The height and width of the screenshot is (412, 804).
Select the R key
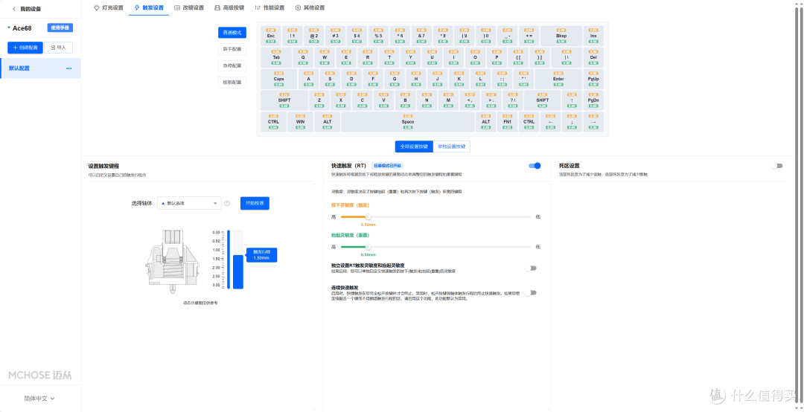[x=368, y=57]
